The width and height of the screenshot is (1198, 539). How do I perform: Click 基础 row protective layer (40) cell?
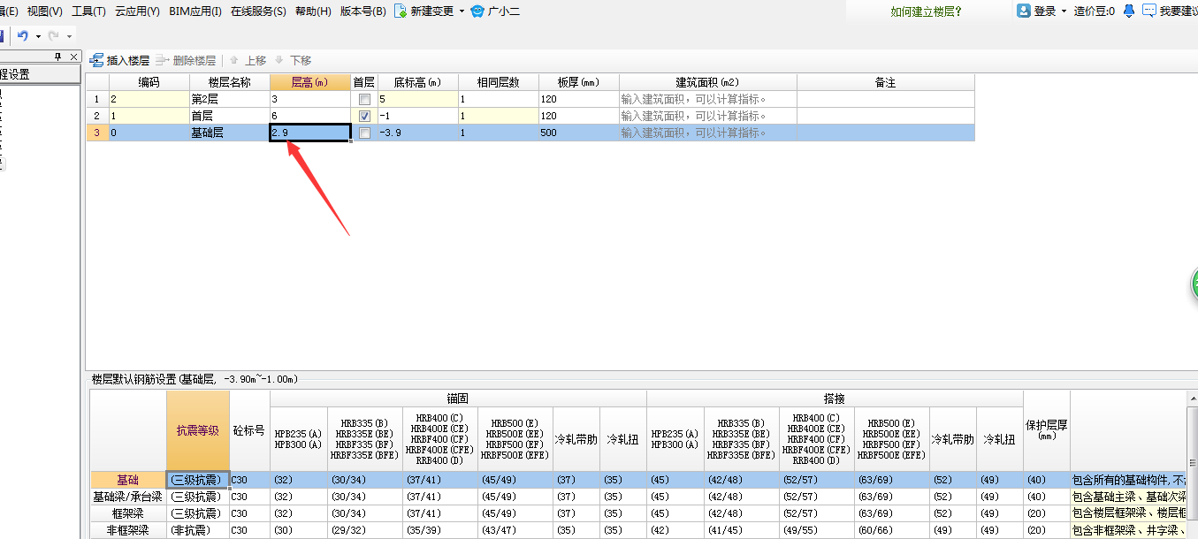click(1046, 480)
